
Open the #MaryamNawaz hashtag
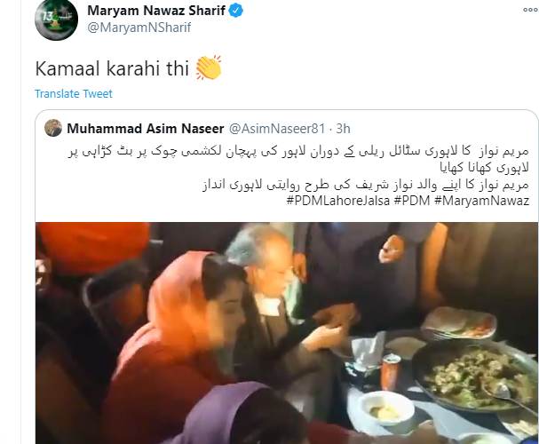click(481, 201)
